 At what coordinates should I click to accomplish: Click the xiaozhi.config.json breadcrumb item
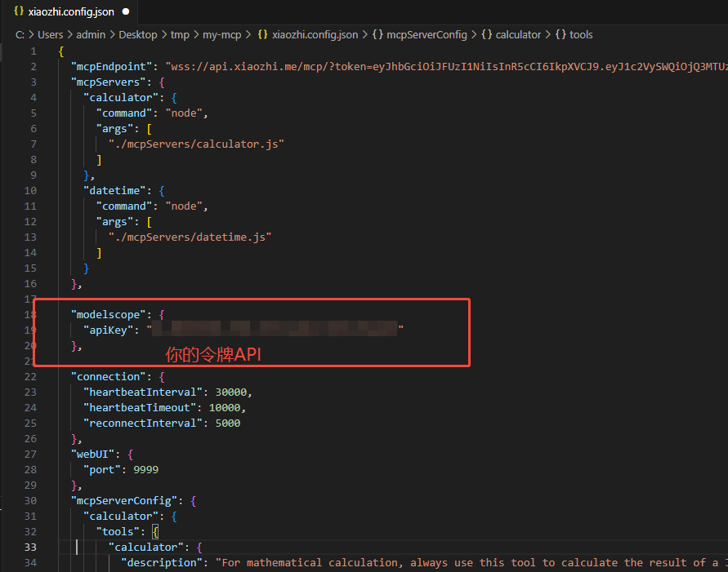click(315, 35)
